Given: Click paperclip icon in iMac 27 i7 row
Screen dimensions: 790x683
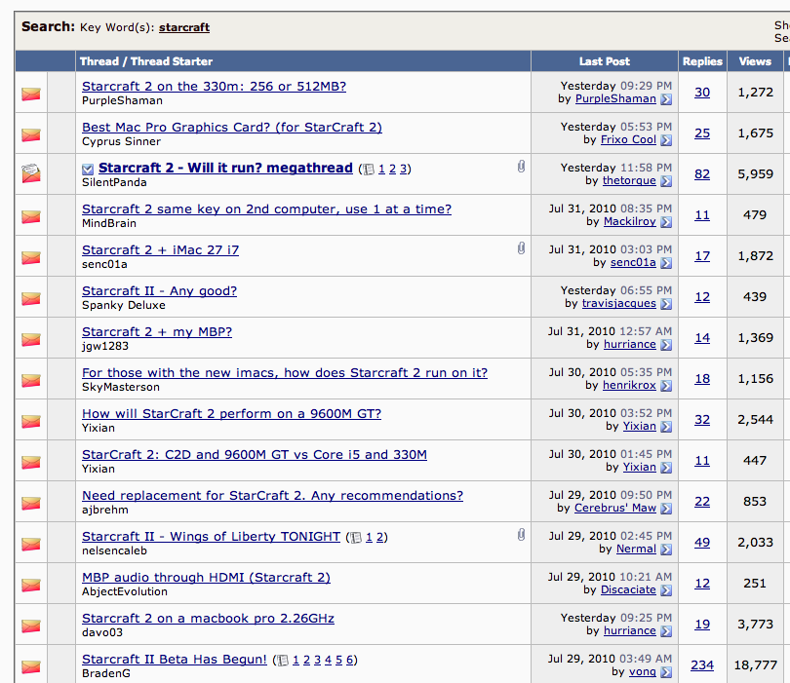Looking at the screenshot, I should coord(521,248).
